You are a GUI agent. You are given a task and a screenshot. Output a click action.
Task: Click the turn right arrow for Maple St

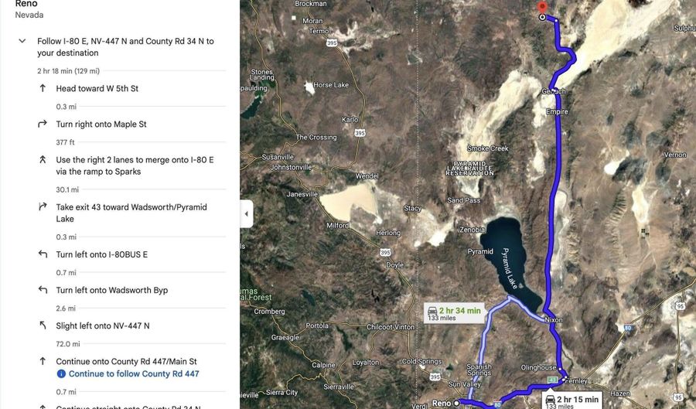point(43,124)
